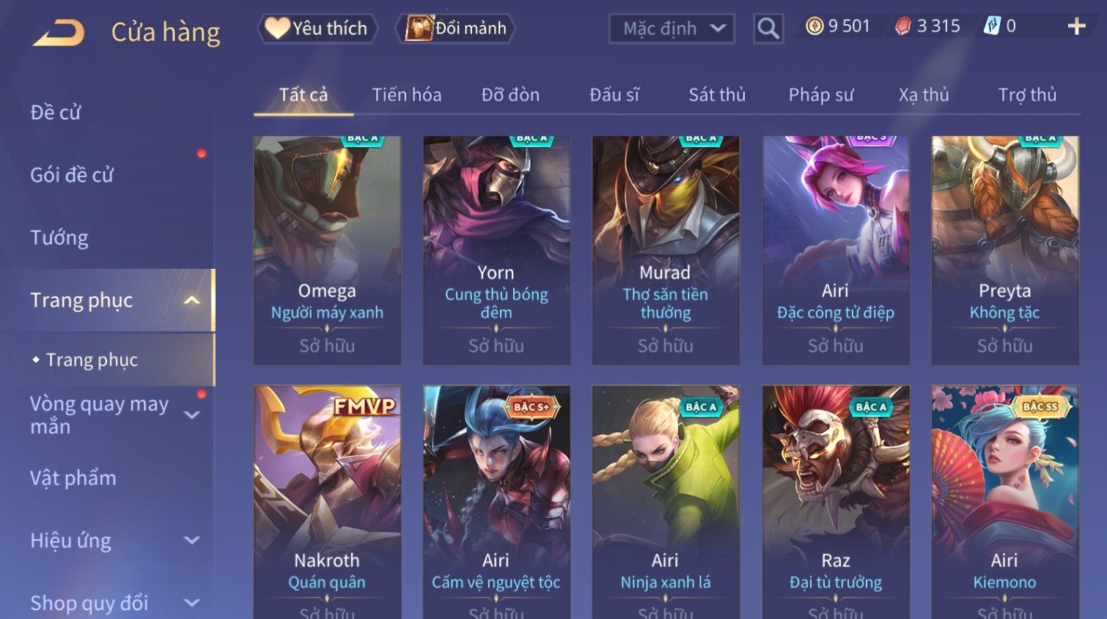Expand the Shop quy đổi section
The image size is (1107, 619).
(192, 603)
